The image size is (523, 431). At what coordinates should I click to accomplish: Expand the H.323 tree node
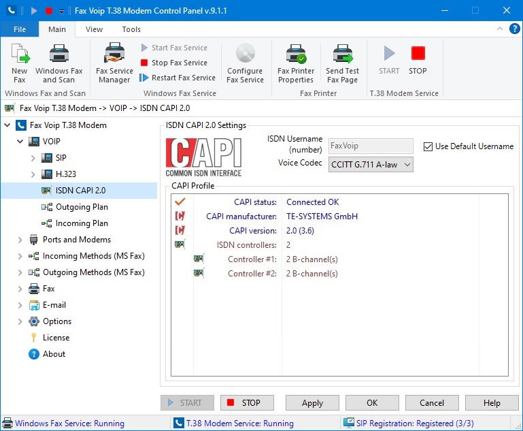tap(33, 174)
